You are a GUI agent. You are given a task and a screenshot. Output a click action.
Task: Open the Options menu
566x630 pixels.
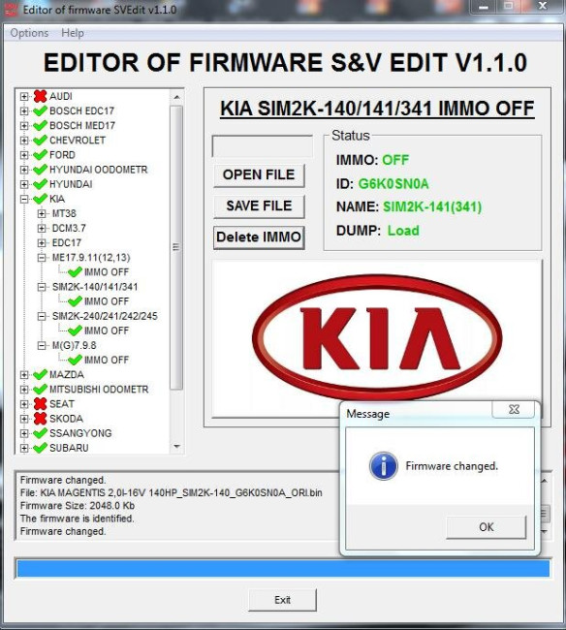(x=29, y=33)
